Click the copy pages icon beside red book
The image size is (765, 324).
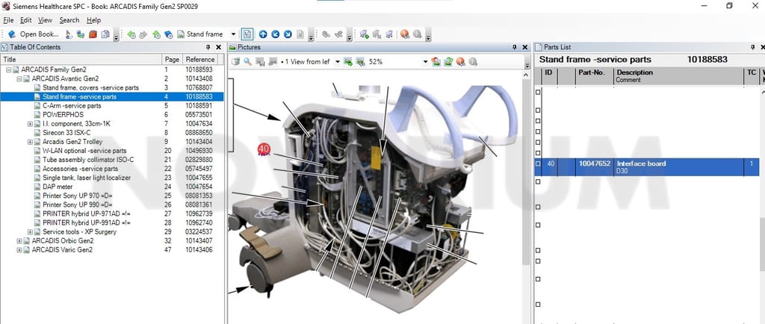click(105, 34)
